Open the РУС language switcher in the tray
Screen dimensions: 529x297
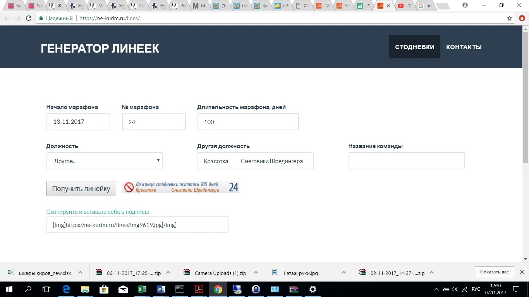click(476, 289)
